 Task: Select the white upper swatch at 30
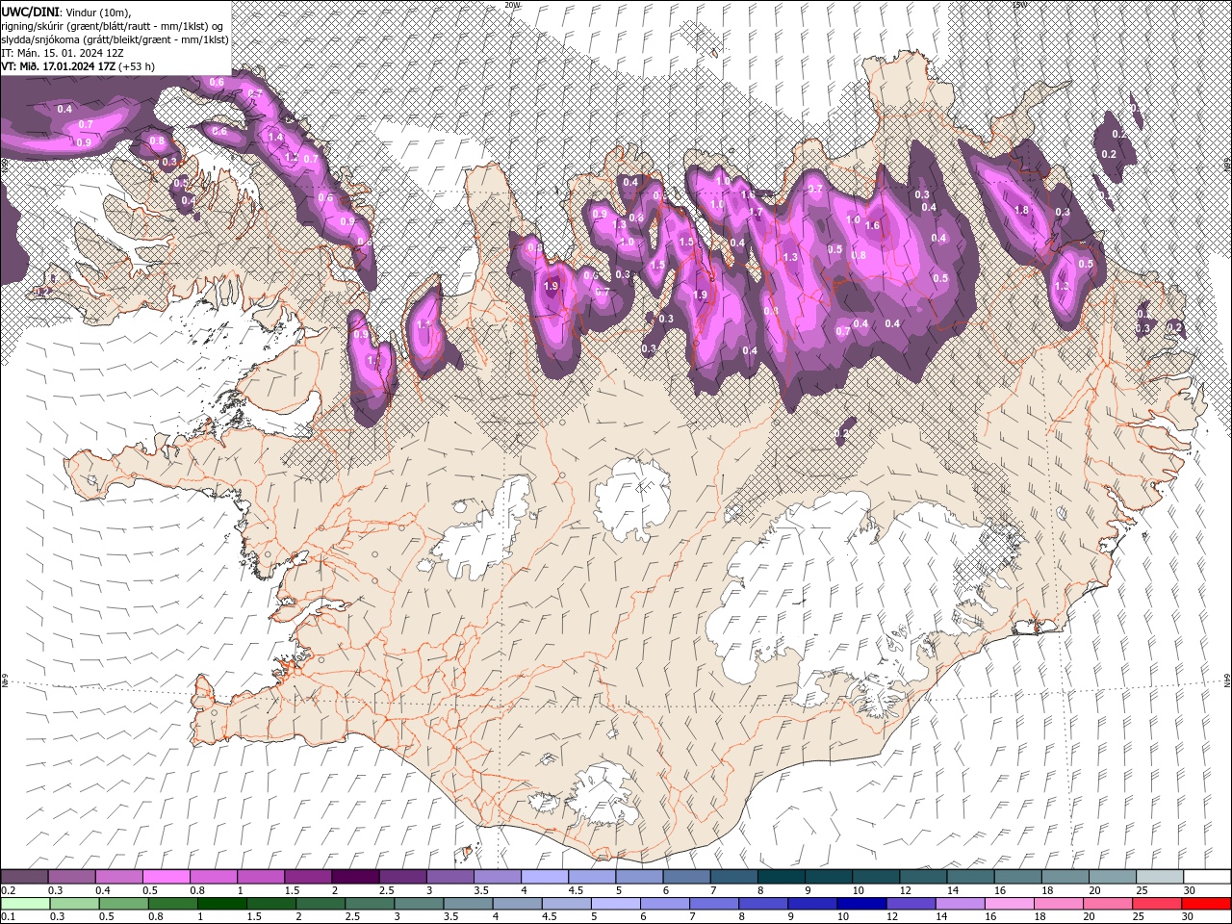pyautogui.click(x=1207, y=877)
